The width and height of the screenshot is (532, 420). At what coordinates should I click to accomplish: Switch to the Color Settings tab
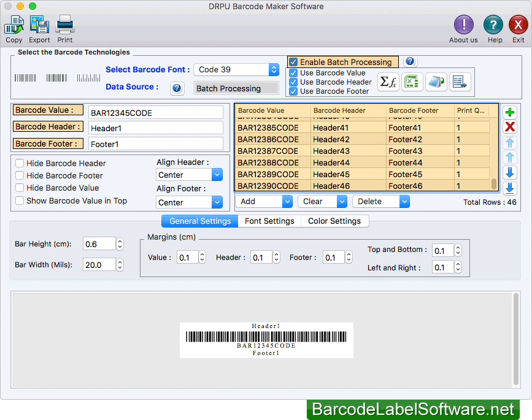pos(334,221)
